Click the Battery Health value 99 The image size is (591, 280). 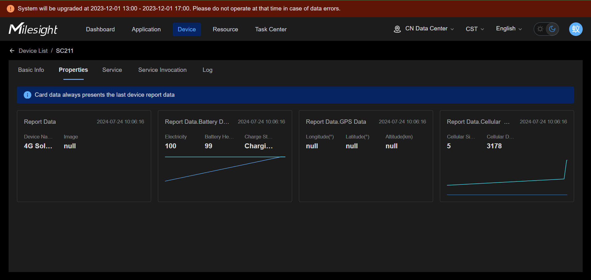pos(208,146)
